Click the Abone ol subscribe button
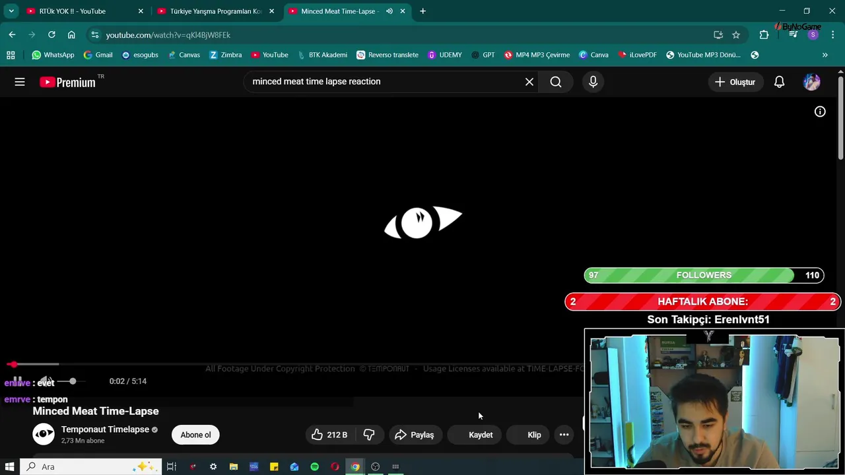The width and height of the screenshot is (845, 475). 195,435
